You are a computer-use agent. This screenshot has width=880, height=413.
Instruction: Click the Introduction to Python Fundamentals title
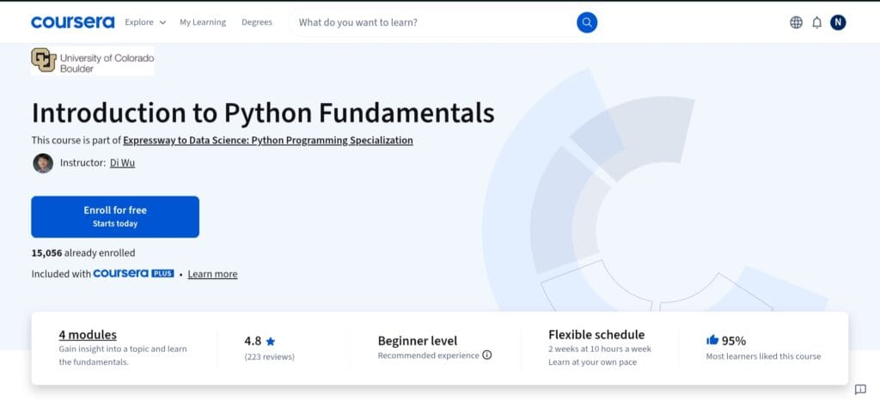263,112
